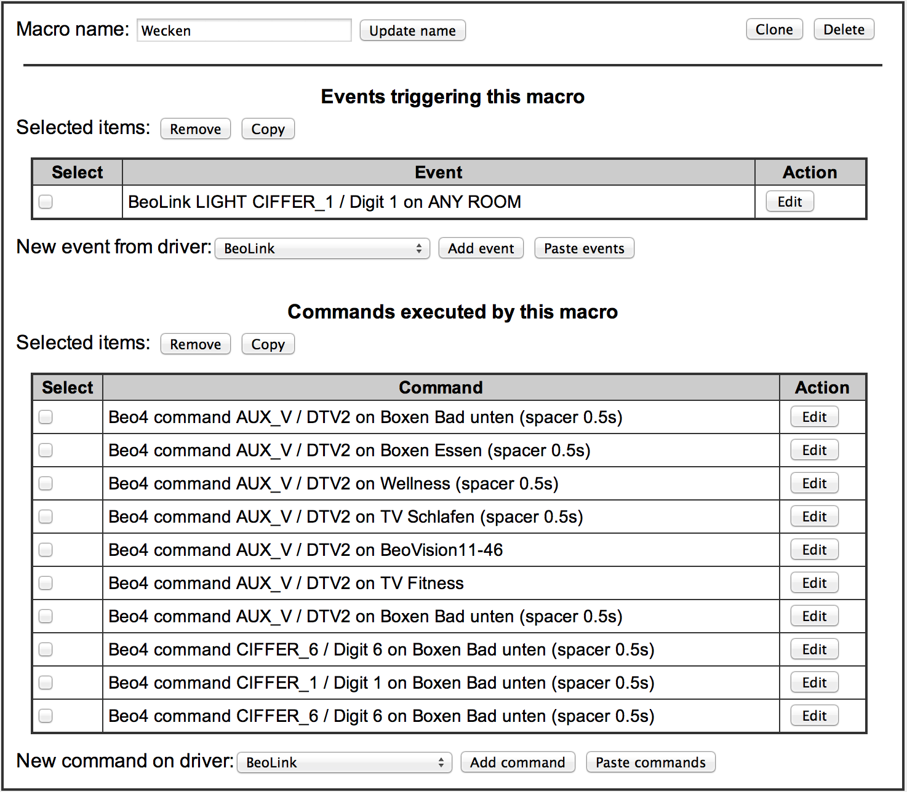Tick checkbox for Wellness command row
This screenshot has width=907, height=792.
(46, 483)
